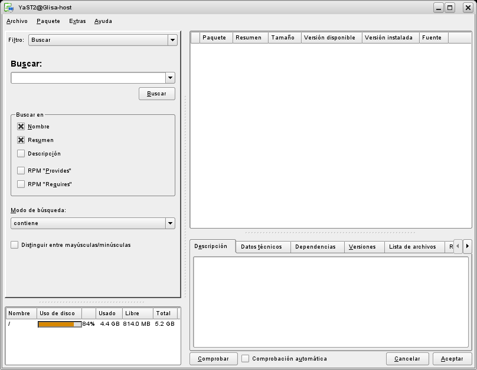Image resolution: width=477 pixels, height=370 pixels.
Task: Click the YaST2 icon in the title bar
Action: (x=9, y=8)
